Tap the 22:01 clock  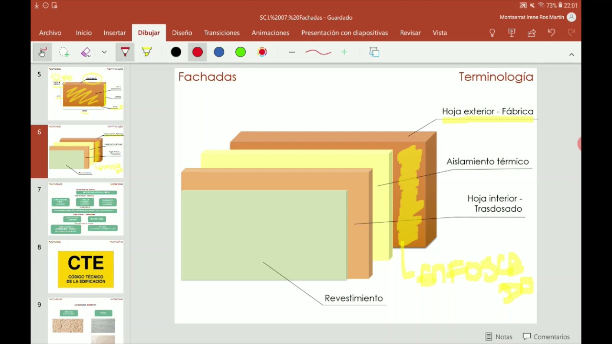click(571, 5)
